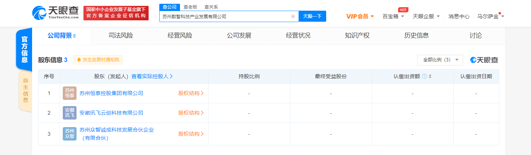Sort by 认缴出资额 using sort arrows
Screen dimensions: 531x155
tap(430, 76)
